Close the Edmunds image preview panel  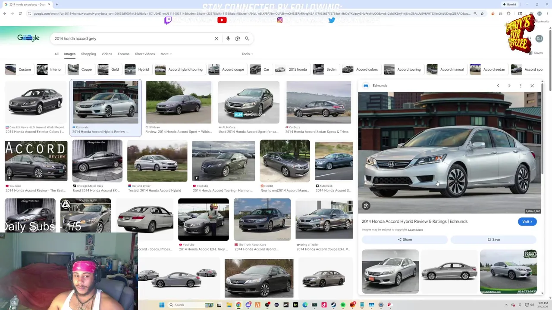point(532,86)
